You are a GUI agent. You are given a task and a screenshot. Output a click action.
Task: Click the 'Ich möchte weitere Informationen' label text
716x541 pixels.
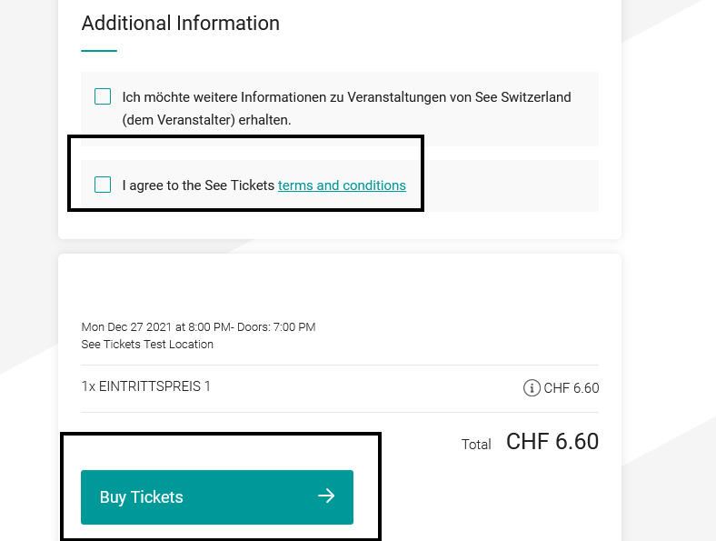pyautogui.click(x=346, y=97)
